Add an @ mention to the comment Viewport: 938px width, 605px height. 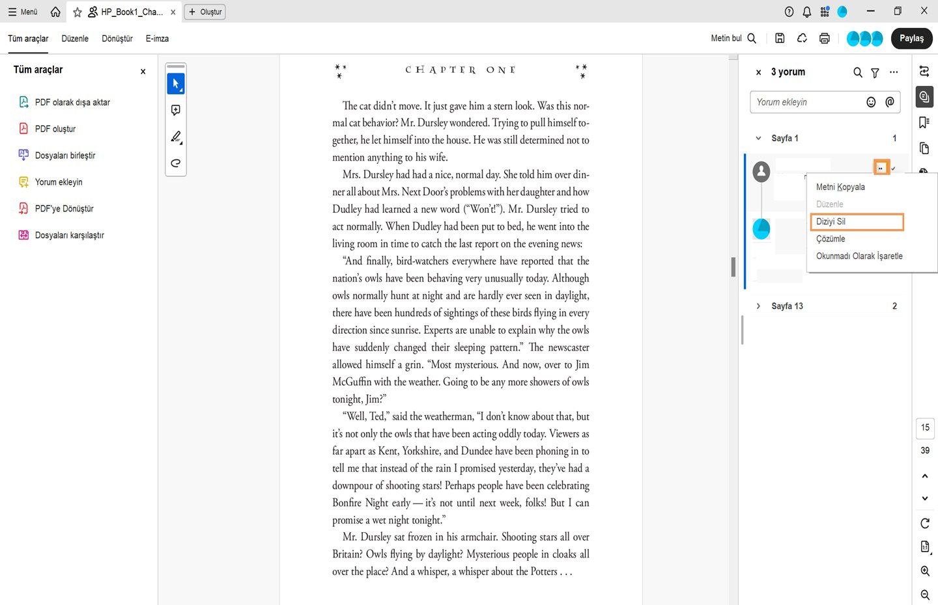[x=890, y=102]
